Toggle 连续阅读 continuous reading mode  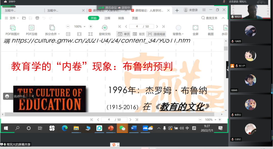(157, 34)
